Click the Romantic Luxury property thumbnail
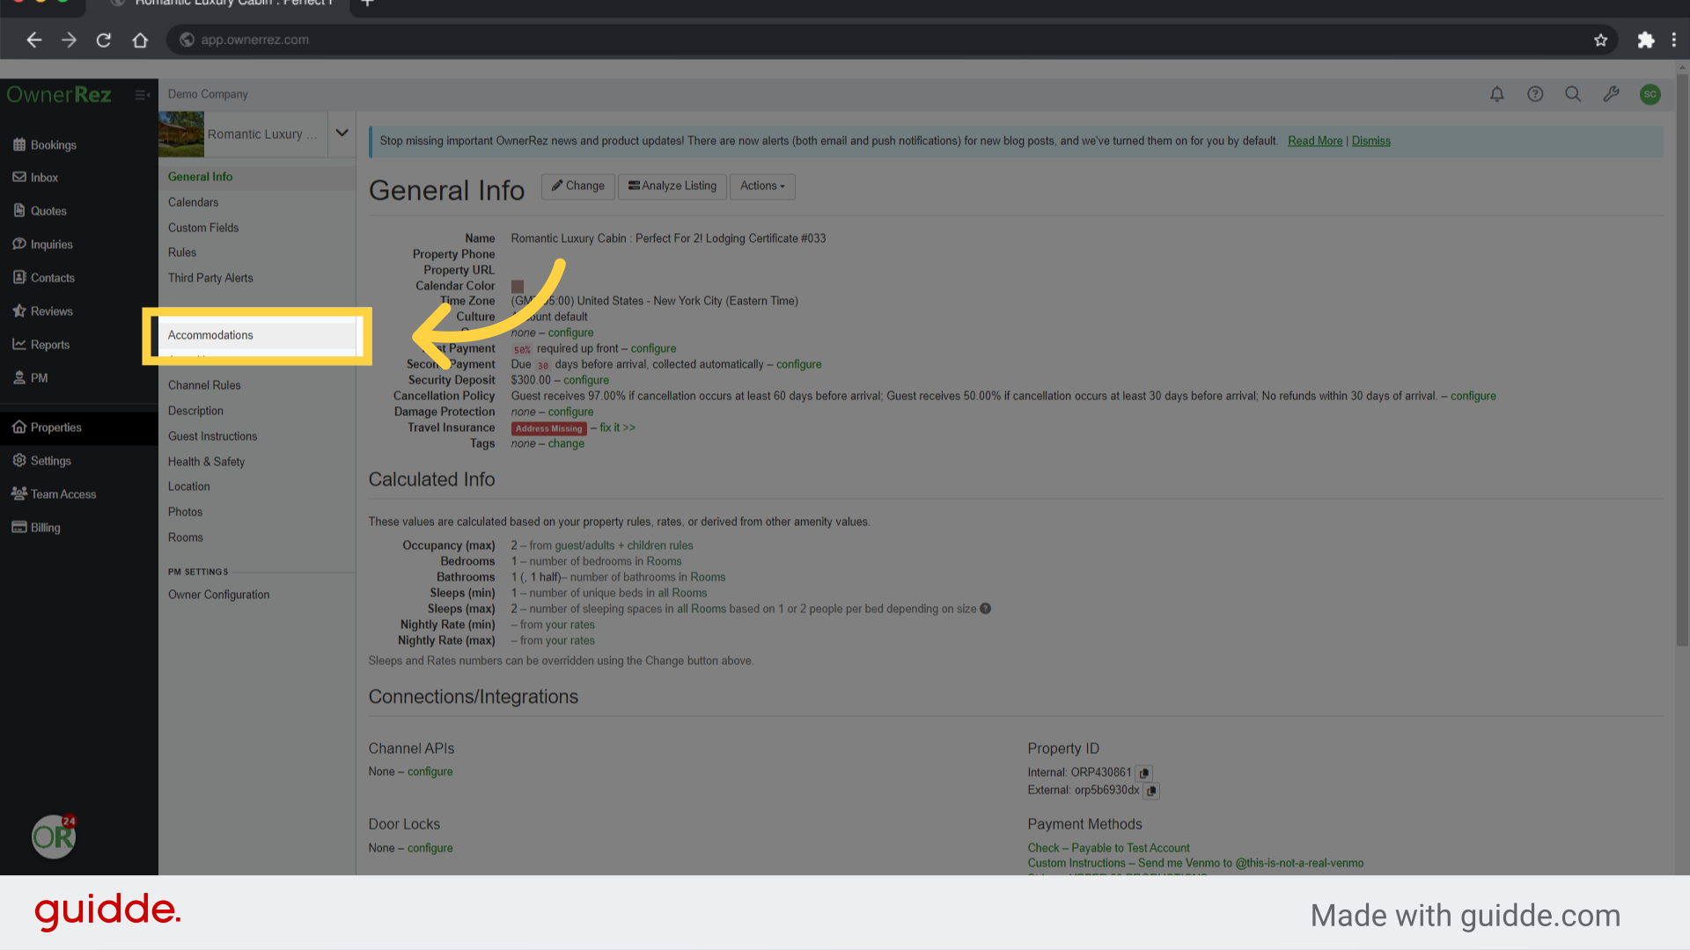The image size is (1690, 950). point(181,134)
